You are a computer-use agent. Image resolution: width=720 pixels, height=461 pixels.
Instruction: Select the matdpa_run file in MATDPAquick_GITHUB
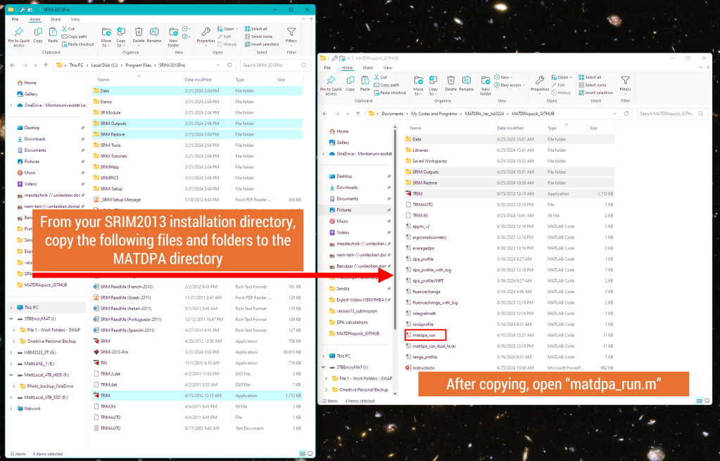425,335
